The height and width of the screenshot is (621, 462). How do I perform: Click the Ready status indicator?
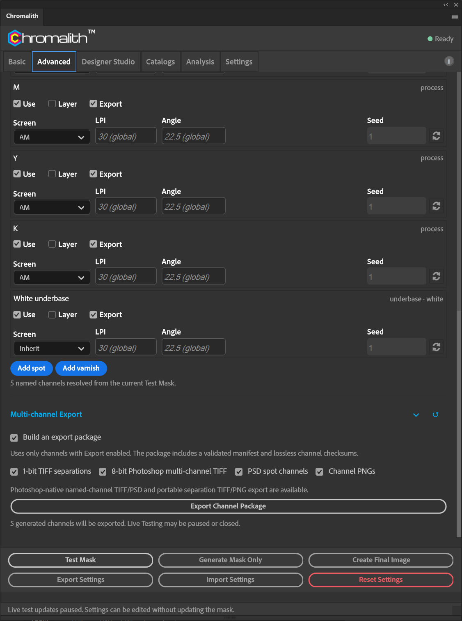[x=440, y=39]
